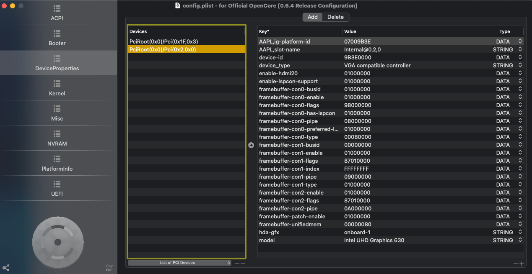Click the share icon at bottom left

click(x=6, y=268)
